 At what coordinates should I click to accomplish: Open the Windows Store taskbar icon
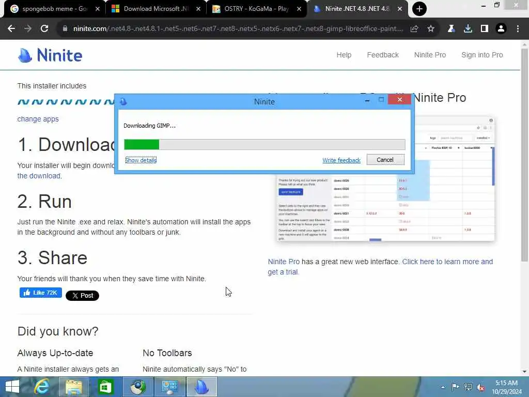coord(105,387)
